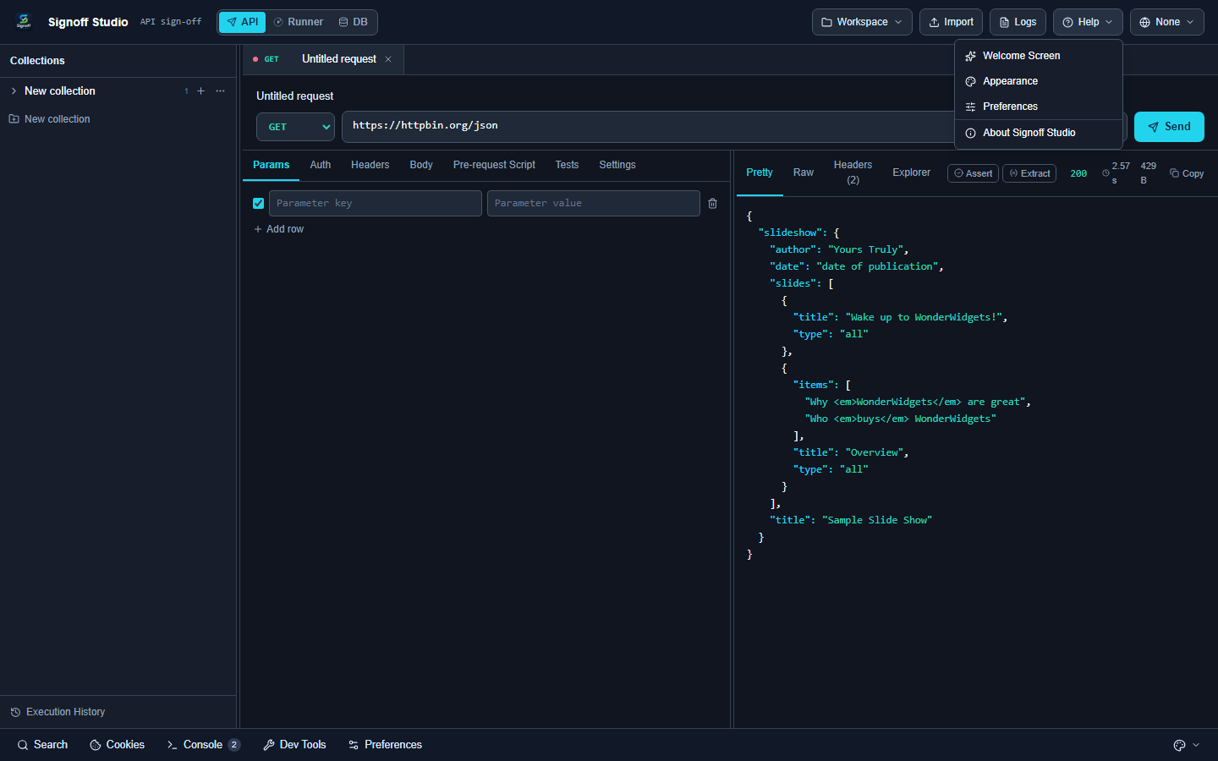Select Appearance in the Help menu

(1039, 81)
